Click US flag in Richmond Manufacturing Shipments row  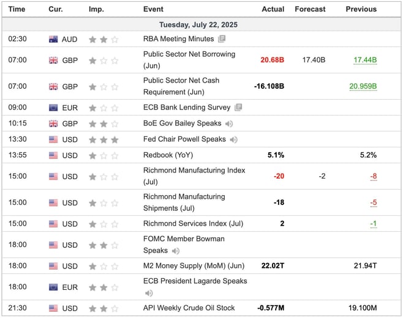[x=53, y=203]
